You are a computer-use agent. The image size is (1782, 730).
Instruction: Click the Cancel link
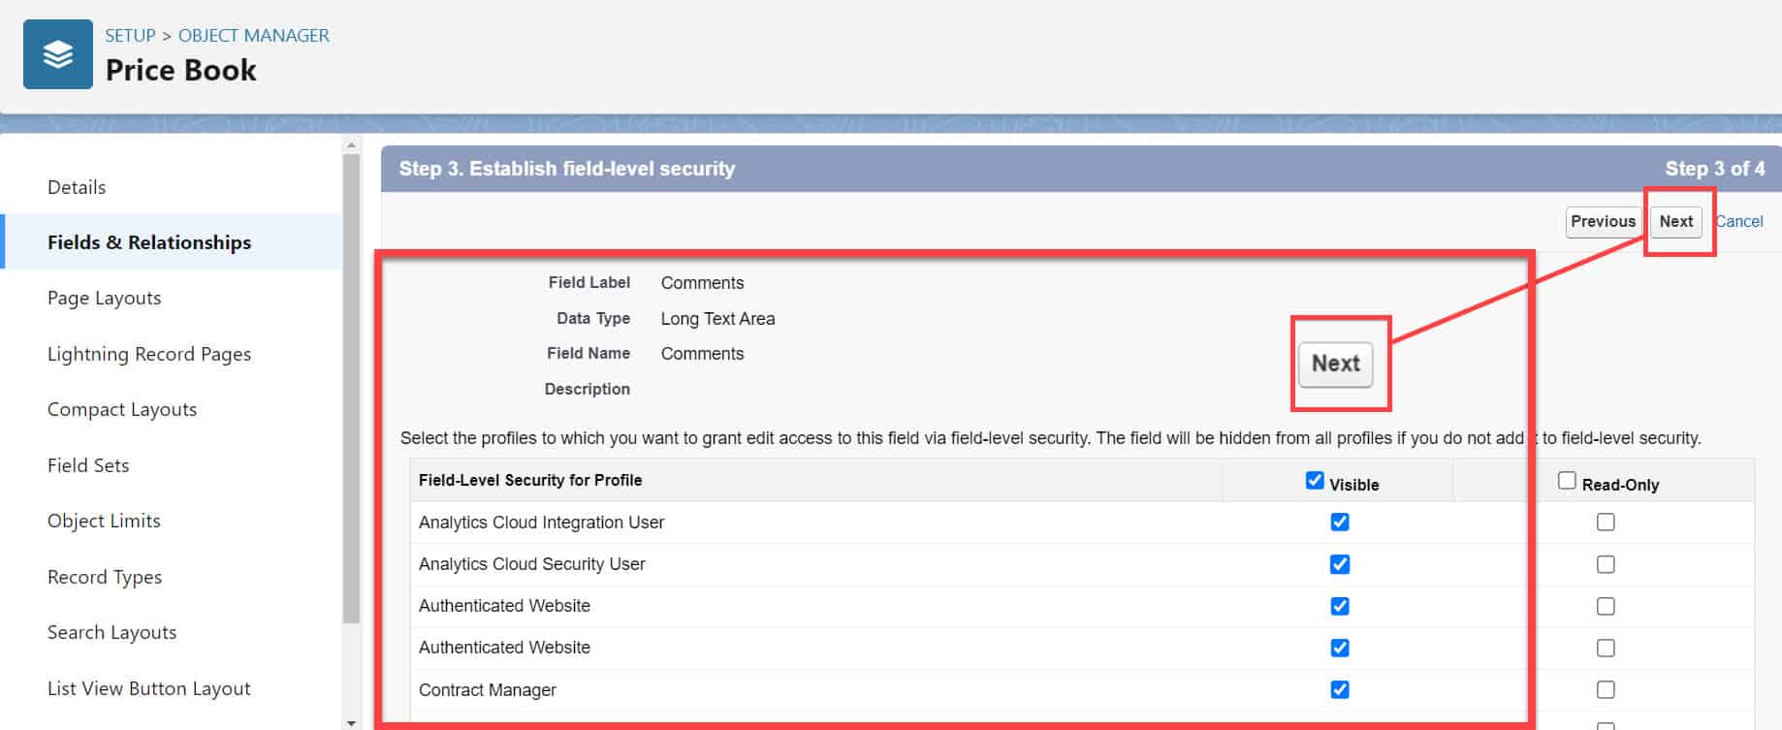(x=1739, y=221)
